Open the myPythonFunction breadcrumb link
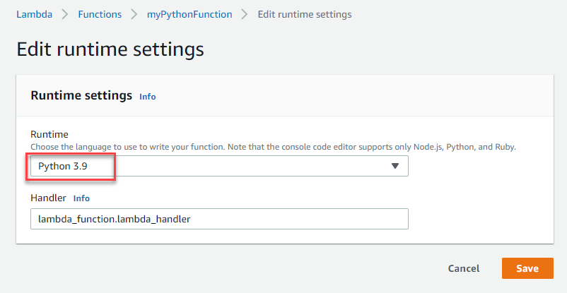This screenshot has width=567, height=293. 189,14
